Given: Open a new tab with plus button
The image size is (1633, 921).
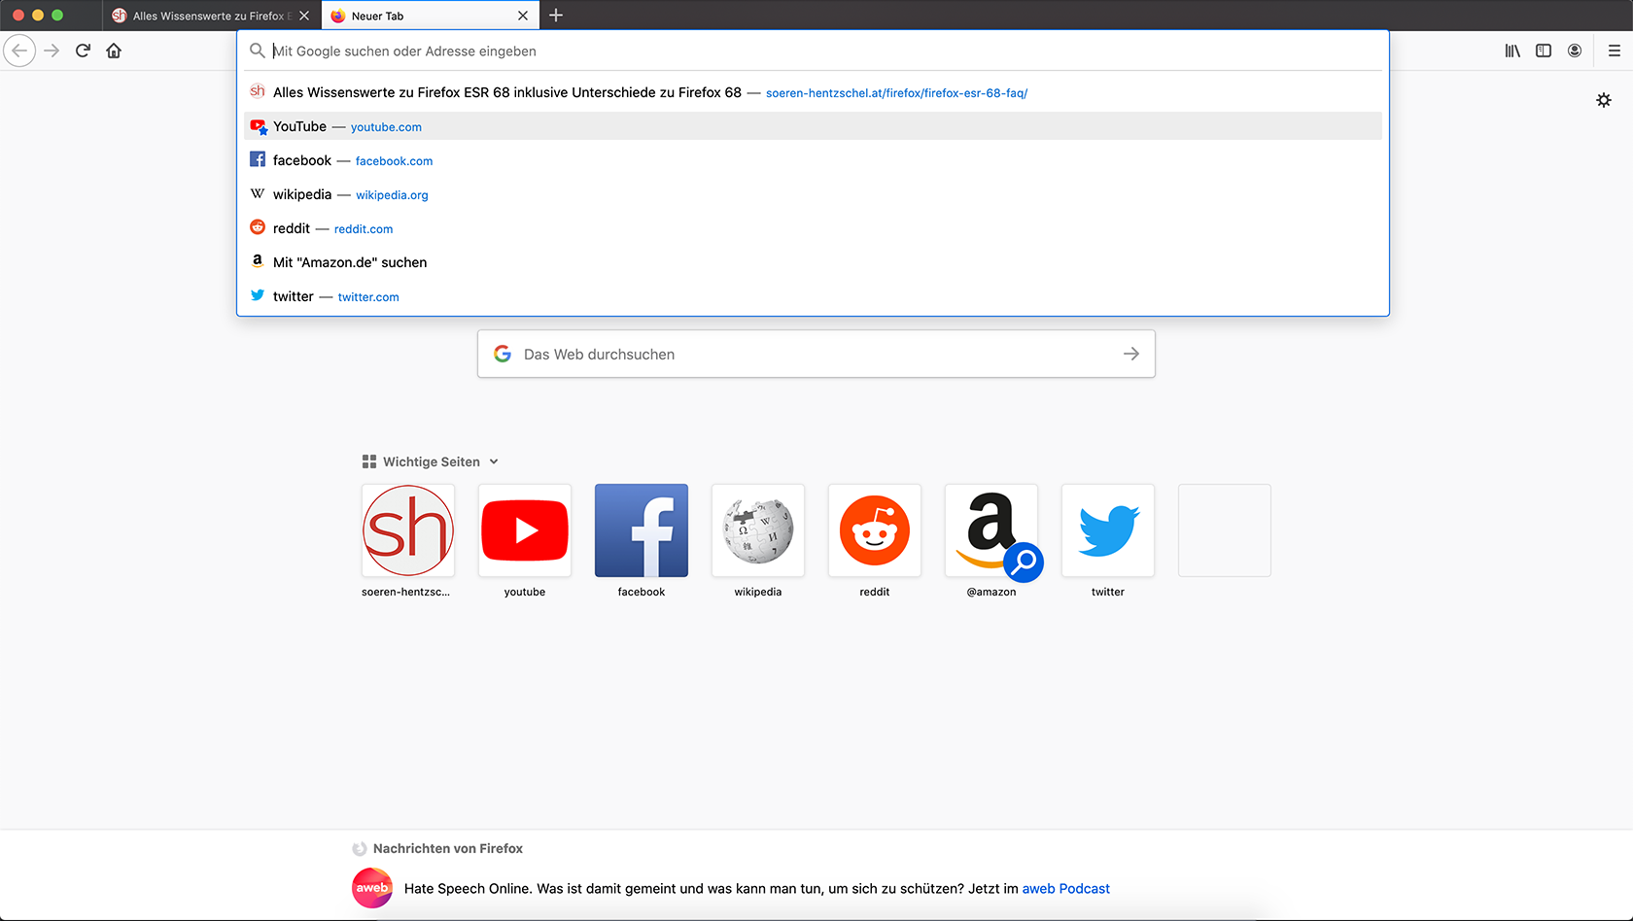Looking at the screenshot, I should click(556, 16).
